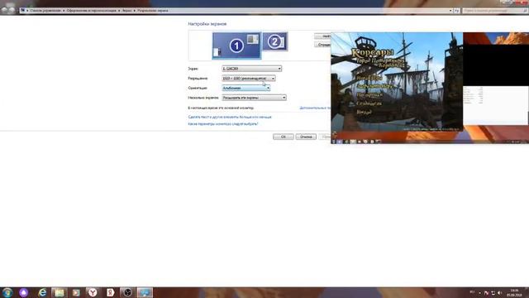Open the Разрешение resolution dropdown
529x298 pixels.
[x=249, y=79]
